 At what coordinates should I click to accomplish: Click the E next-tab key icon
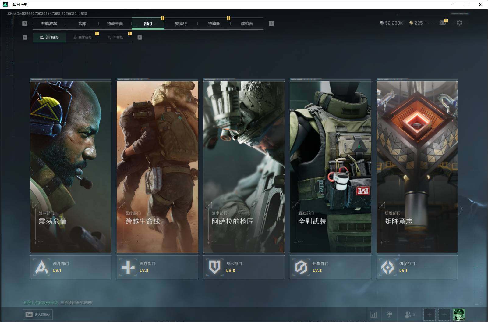click(x=271, y=23)
